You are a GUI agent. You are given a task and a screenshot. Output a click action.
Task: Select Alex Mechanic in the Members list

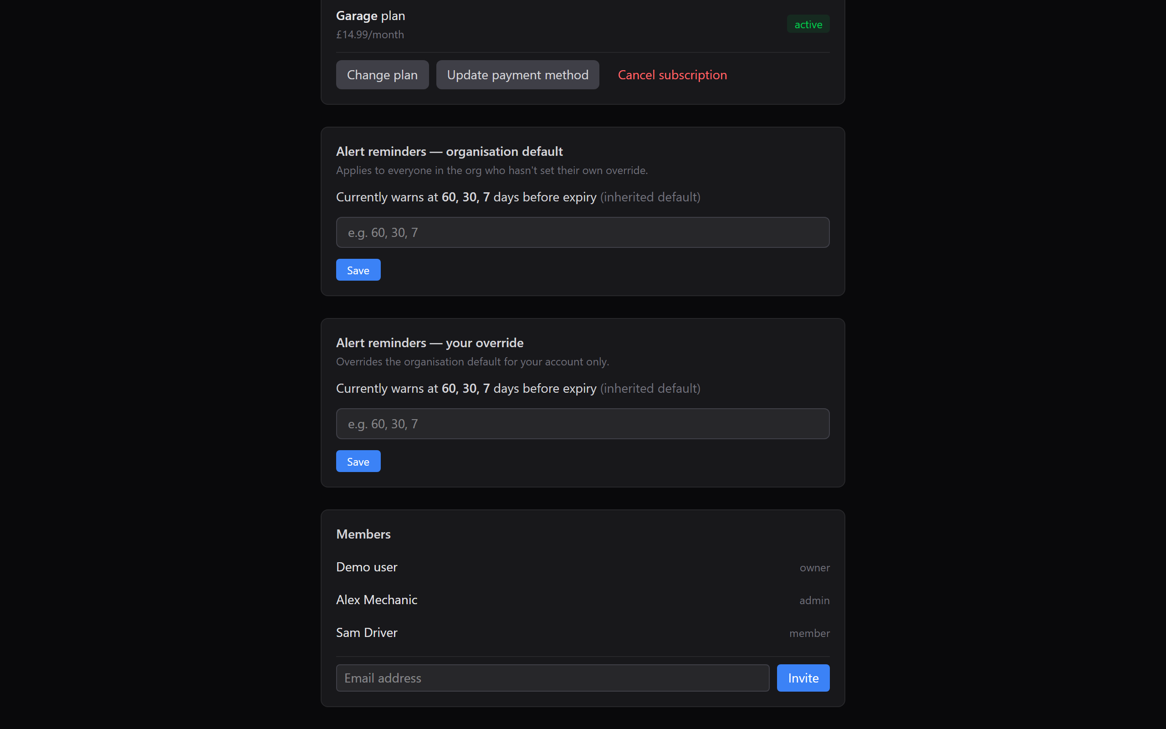pos(376,599)
